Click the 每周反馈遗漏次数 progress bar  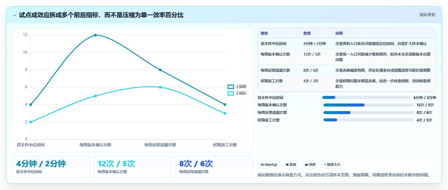tap(369, 113)
